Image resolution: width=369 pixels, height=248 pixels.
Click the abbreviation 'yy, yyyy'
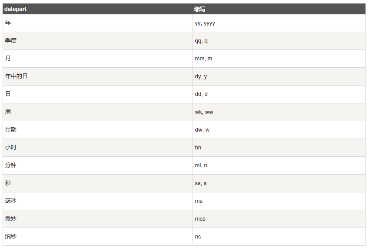point(205,23)
